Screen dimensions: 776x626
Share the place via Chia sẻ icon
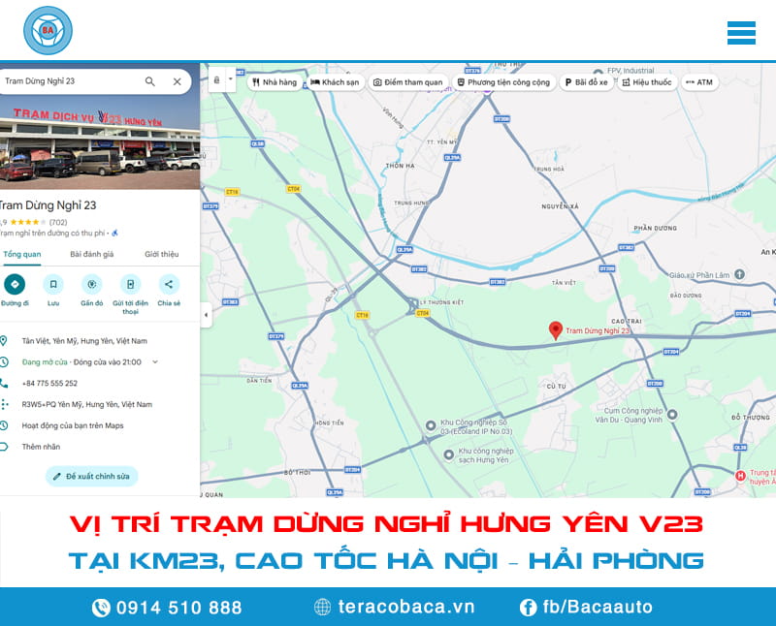pos(168,283)
